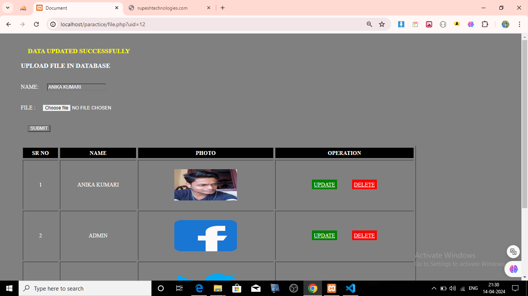Open Cortana circle icon on the taskbar
Viewport: 528px width, 296px height.
click(x=161, y=288)
